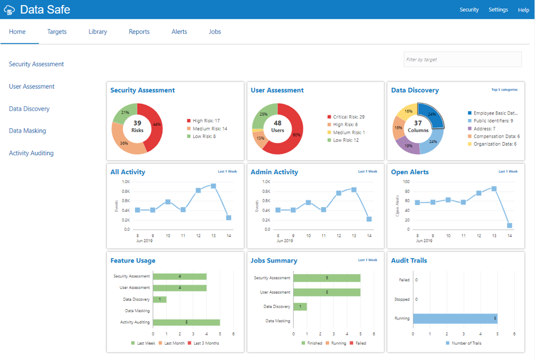Toggle the Number of Trails legend item
This screenshot has height=359, width=535.
463,343
